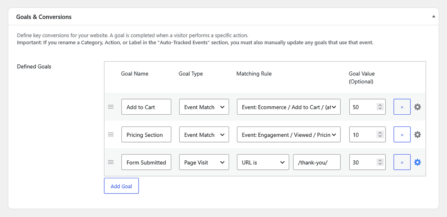Viewport: 447px width, 217px height.
Task: Remove the Form Submitted goal
Action: pyautogui.click(x=402, y=162)
